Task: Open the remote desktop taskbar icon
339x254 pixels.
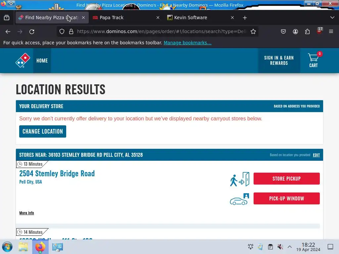Action: point(58,247)
